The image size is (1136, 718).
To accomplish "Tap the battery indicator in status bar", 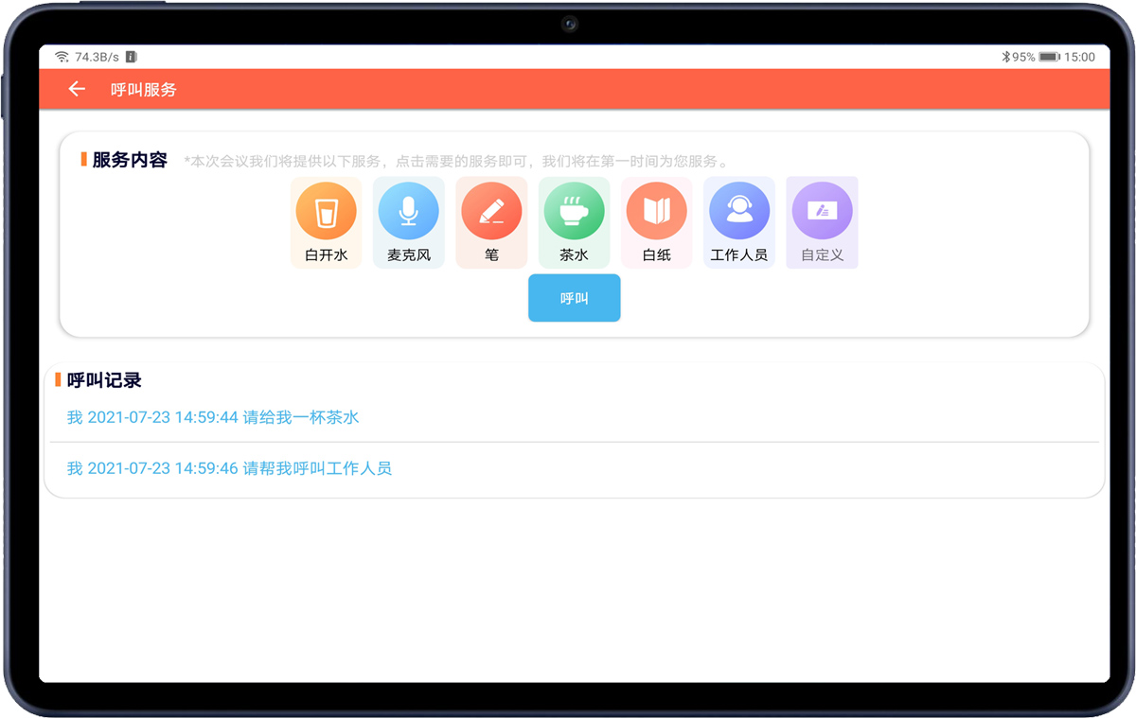I will click(1049, 57).
